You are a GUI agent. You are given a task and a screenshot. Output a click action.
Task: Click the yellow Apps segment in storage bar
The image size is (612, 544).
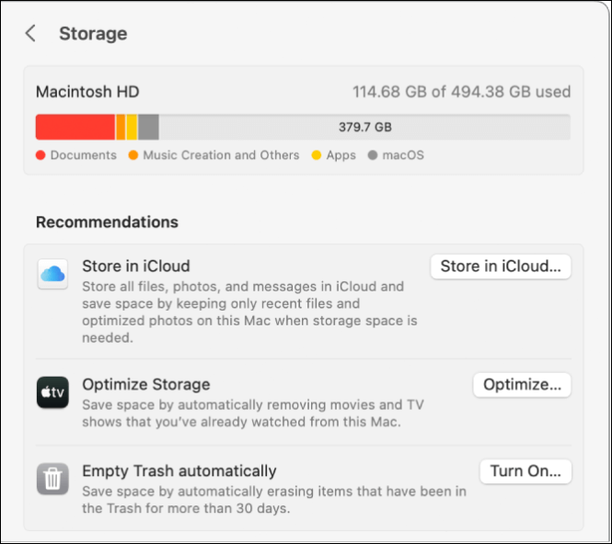[x=132, y=127]
